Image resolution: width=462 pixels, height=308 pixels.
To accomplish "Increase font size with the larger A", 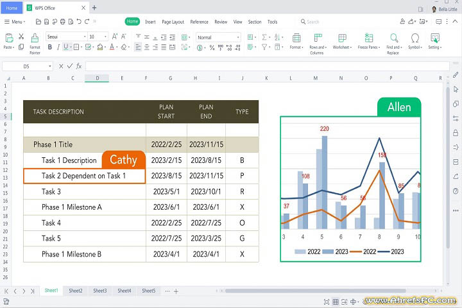I will pyautogui.click(x=115, y=37).
